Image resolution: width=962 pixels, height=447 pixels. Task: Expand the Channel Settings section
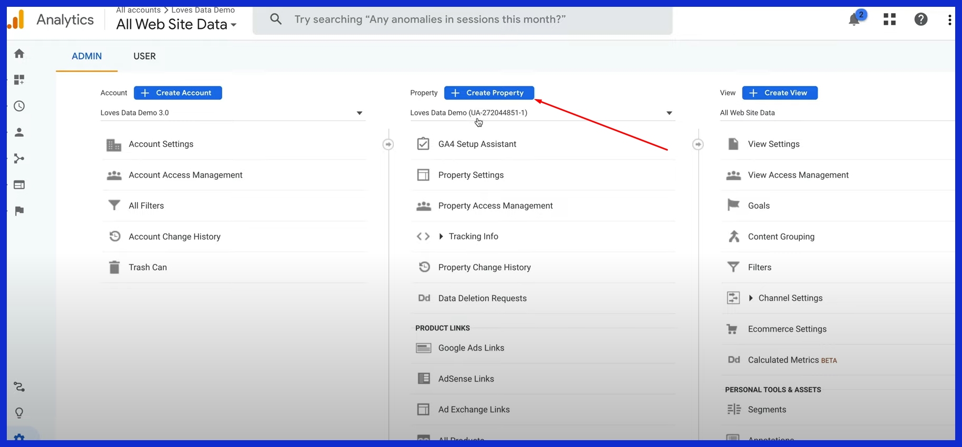pos(751,298)
